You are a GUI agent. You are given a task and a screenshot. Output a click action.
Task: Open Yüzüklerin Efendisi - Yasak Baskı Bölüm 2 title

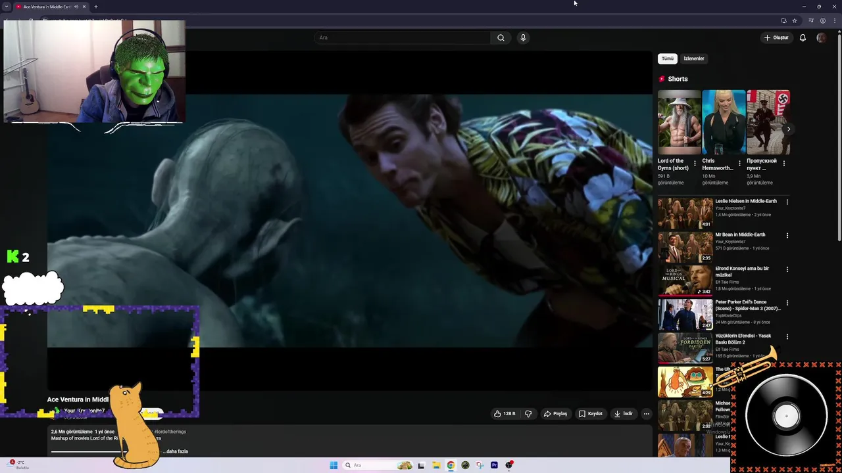tap(743, 339)
